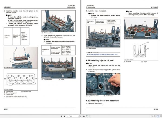This screenshot has width=162, height=118.
Task: Click page number '4-163' in footer
Action: 156,109
